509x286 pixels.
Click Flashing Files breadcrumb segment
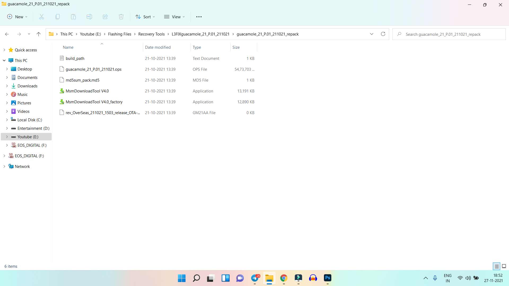[x=120, y=34]
